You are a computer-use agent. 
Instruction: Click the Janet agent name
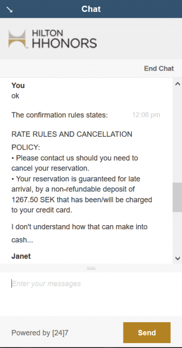coord(21,257)
